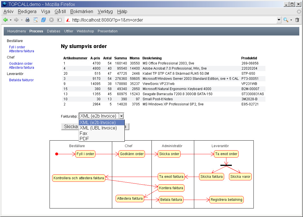The width and height of the screenshot is (303, 217).
Task: Click the Produktid column header
Action: [249, 58]
